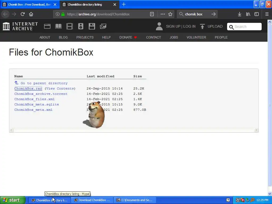Click the browser forward arrow

point(14,14)
